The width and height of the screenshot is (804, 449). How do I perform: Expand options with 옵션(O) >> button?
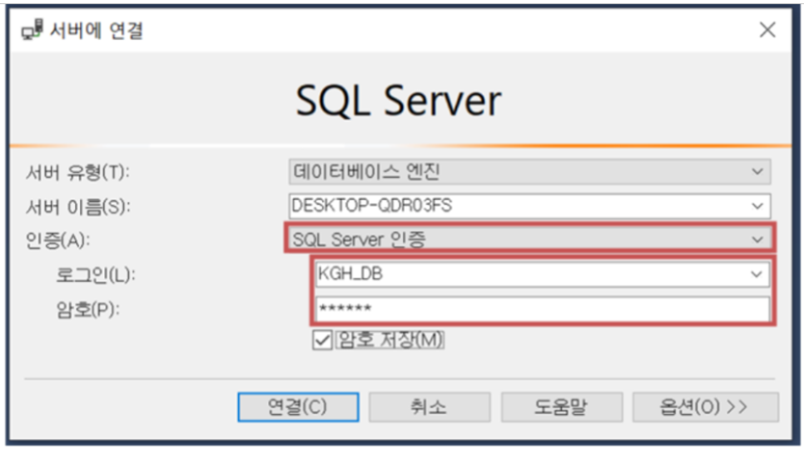point(705,407)
